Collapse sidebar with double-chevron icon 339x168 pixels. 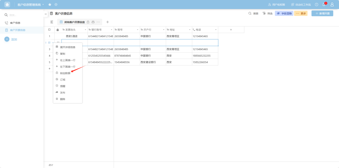tap(46, 14)
